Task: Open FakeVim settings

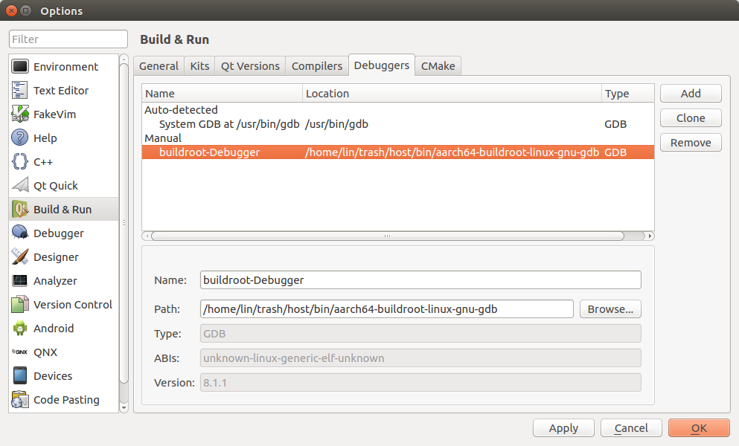Action: pyautogui.click(x=56, y=114)
